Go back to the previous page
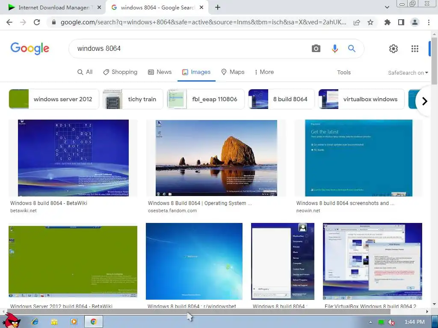 9,22
